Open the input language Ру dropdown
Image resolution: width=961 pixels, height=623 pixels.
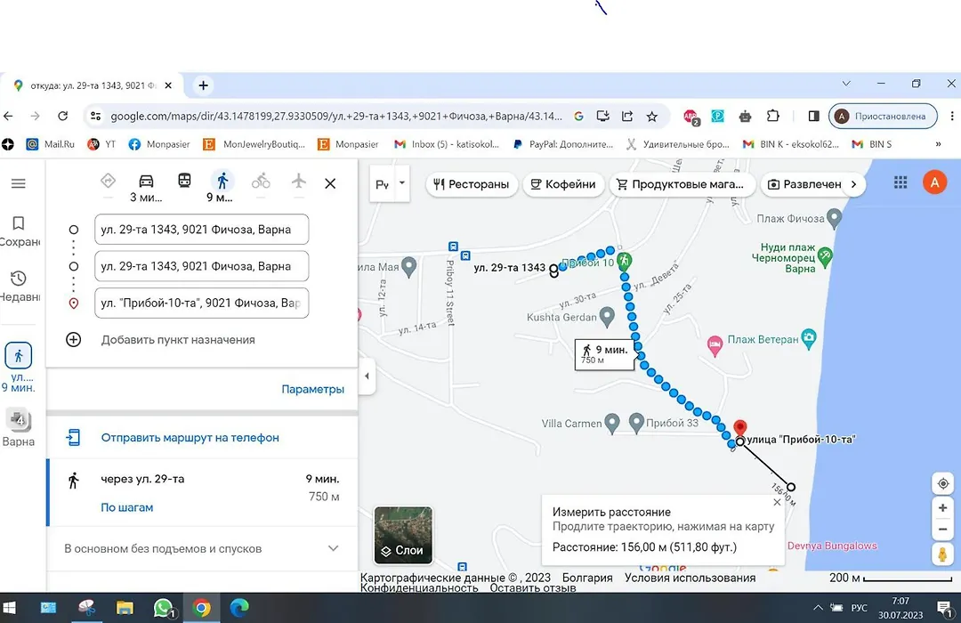(390, 183)
